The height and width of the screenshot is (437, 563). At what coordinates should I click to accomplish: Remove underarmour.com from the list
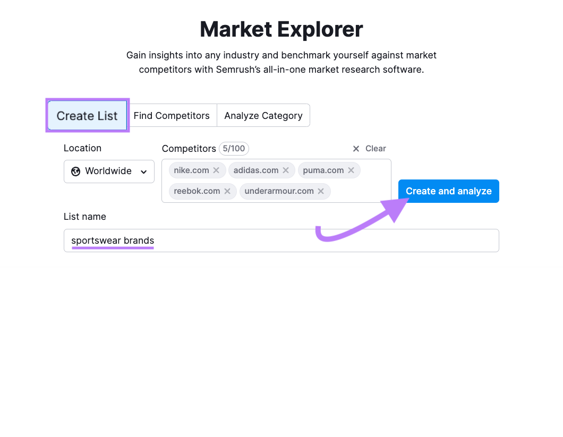click(321, 191)
